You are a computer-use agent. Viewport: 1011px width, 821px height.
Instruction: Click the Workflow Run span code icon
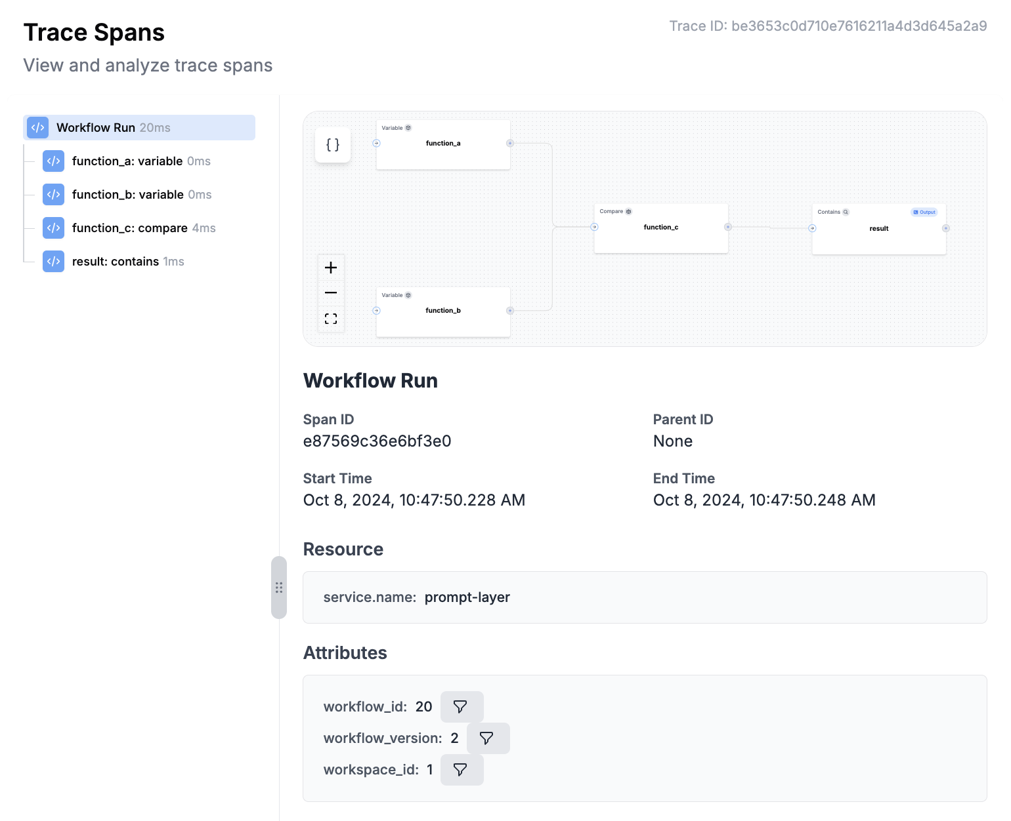(x=38, y=127)
